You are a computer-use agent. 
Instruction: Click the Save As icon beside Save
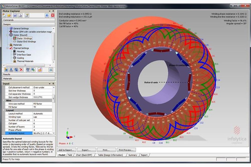pyautogui.click(x=20, y=15)
